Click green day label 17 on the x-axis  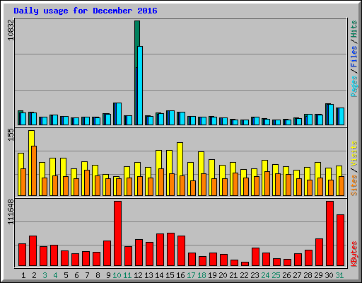pos(191,275)
